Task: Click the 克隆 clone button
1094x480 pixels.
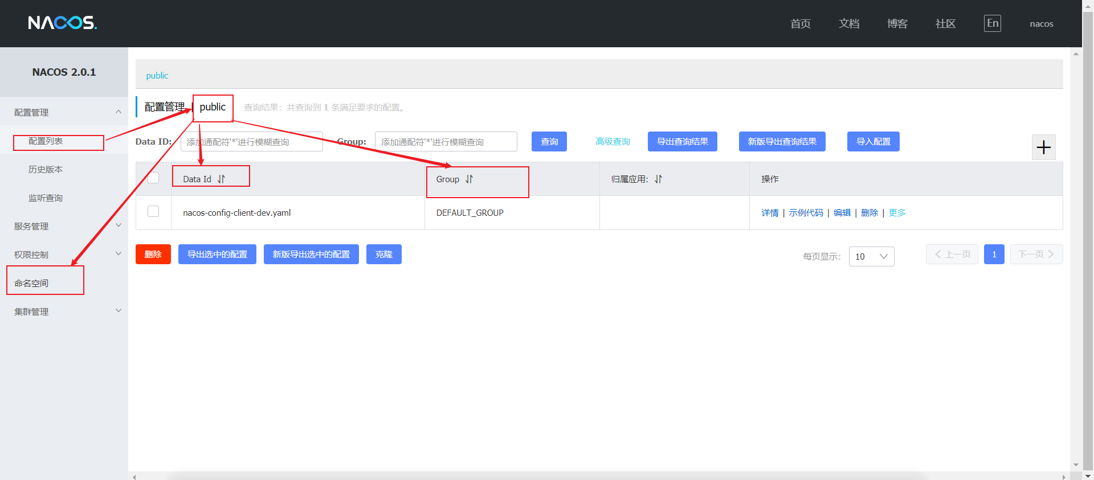Action: (384, 254)
